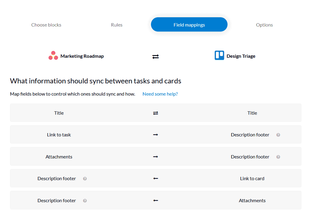310x212 pixels.
Task: Open help icon in bottom row's Description footer
Action: click(x=85, y=200)
